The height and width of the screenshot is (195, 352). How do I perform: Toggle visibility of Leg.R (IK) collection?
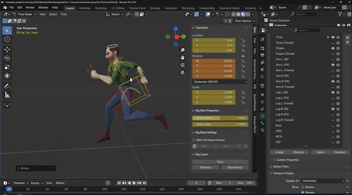coord(333,109)
